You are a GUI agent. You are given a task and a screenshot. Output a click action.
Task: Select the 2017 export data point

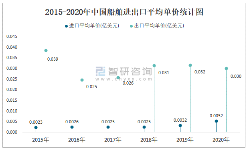[x=118, y=78]
